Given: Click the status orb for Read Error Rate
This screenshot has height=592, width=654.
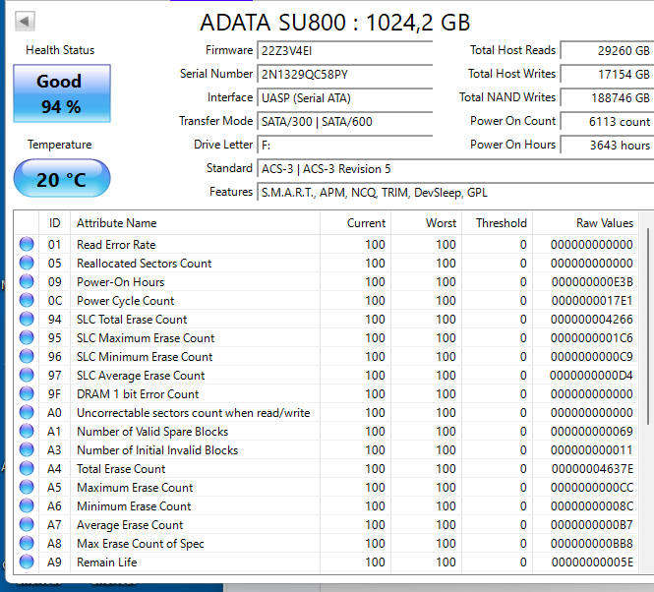Looking at the screenshot, I should 27,244.
